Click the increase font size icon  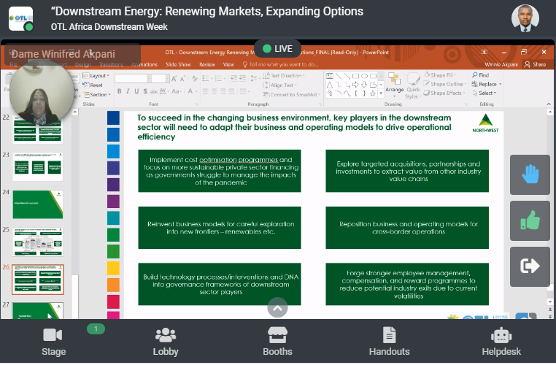[x=174, y=79]
